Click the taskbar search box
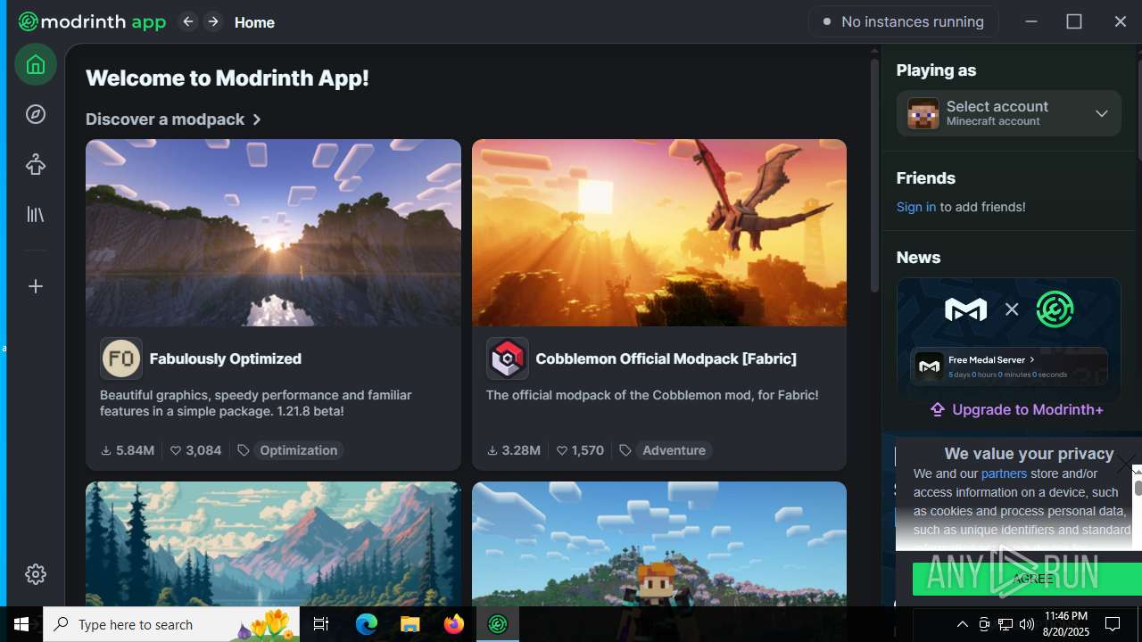The width and height of the screenshot is (1142, 642). coord(173,624)
